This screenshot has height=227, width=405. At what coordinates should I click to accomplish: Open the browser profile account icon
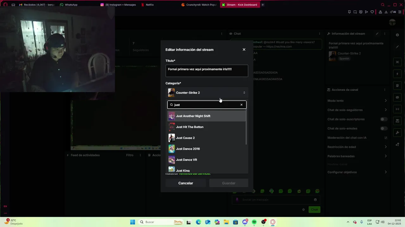coord(380,12)
